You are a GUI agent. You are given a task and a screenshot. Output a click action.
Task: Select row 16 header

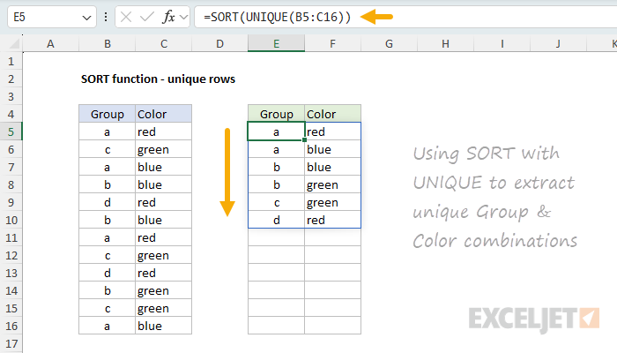pyautogui.click(x=11, y=326)
